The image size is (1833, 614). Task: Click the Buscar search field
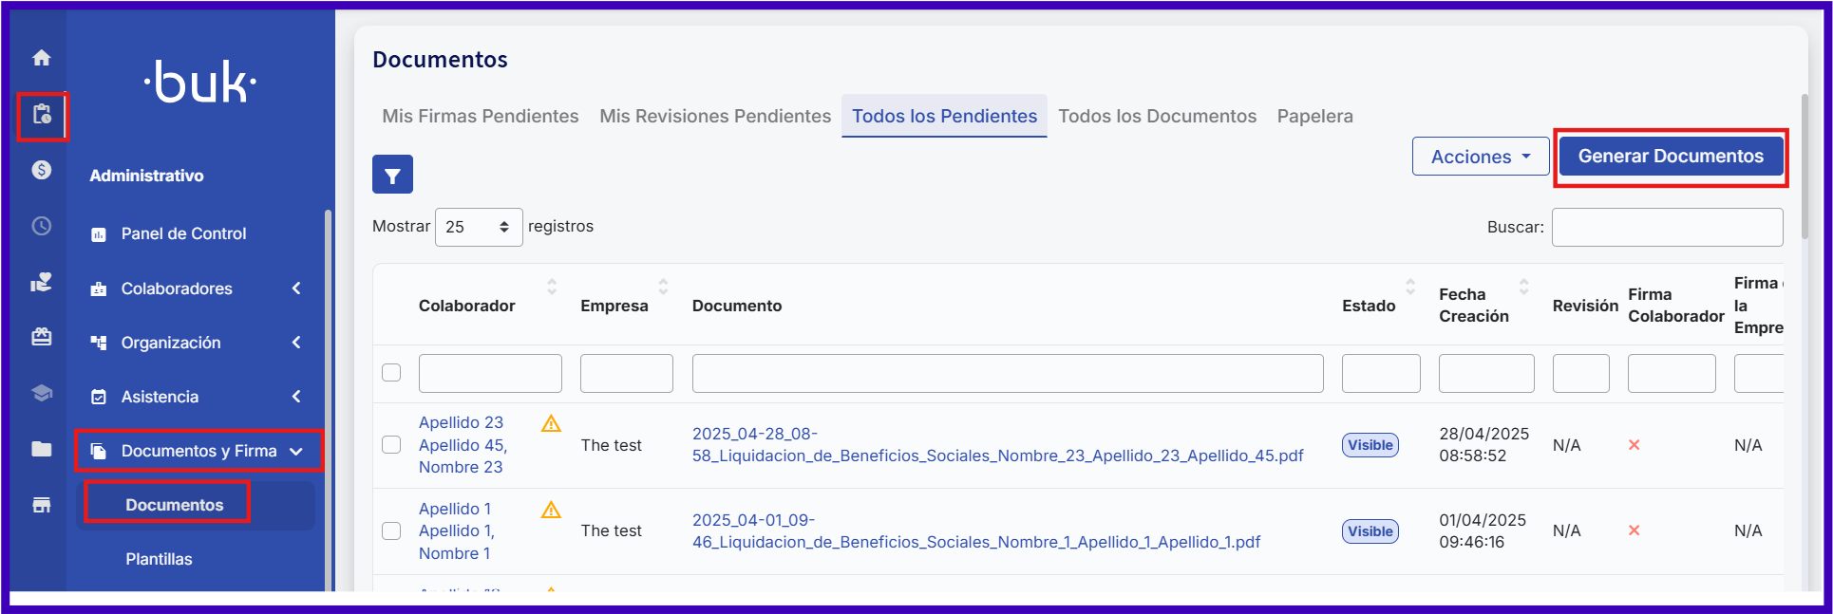(1667, 228)
